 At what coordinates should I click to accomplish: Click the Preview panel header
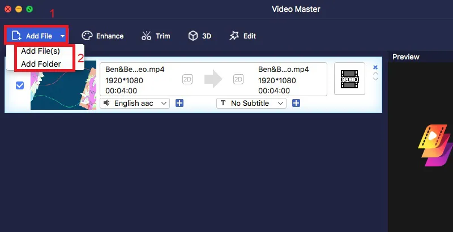point(405,57)
